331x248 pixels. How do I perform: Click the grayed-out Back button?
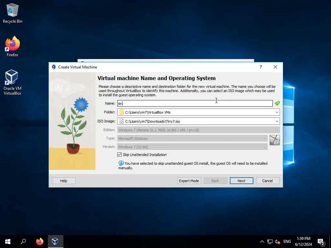[215, 181]
